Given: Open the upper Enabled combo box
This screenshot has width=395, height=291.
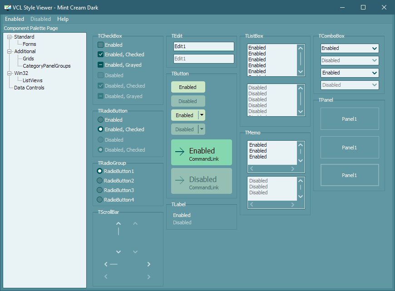Looking at the screenshot, I should tap(350, 48).
